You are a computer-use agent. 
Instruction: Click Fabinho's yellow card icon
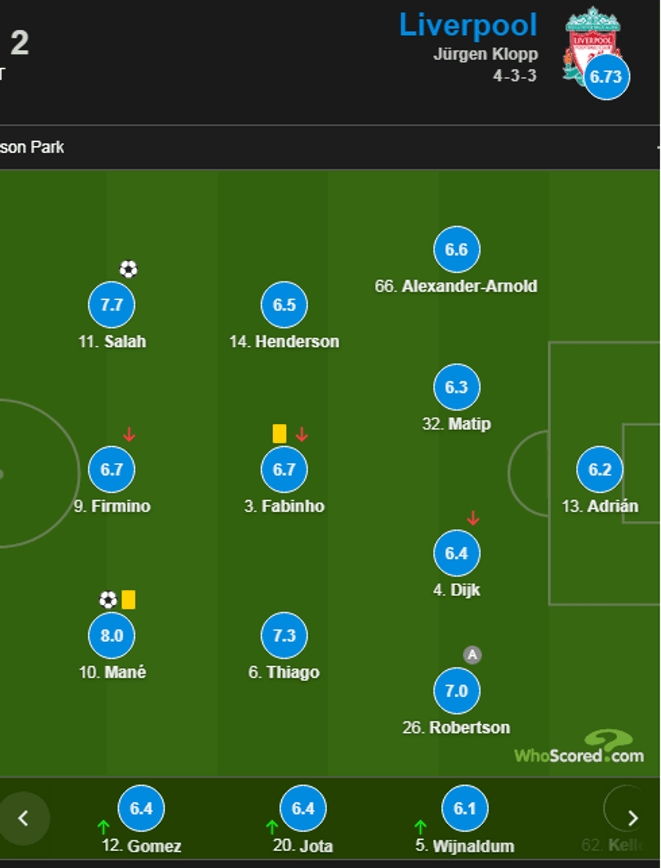(x=279, y=433)
